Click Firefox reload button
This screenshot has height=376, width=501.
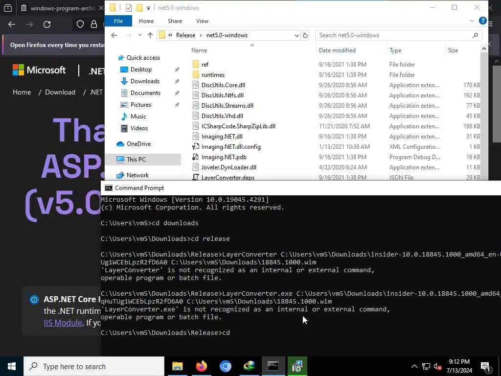point(47,24)
